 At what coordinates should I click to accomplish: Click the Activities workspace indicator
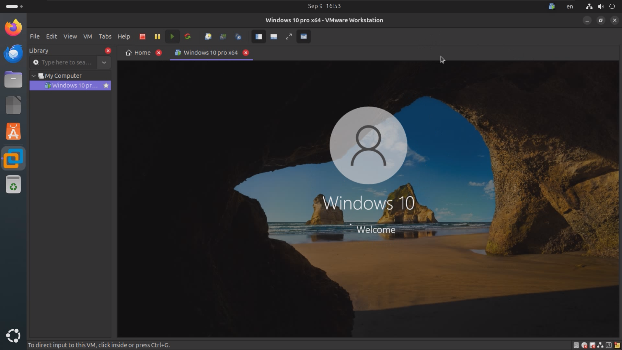pyautogui.click(x=14, y=6)
